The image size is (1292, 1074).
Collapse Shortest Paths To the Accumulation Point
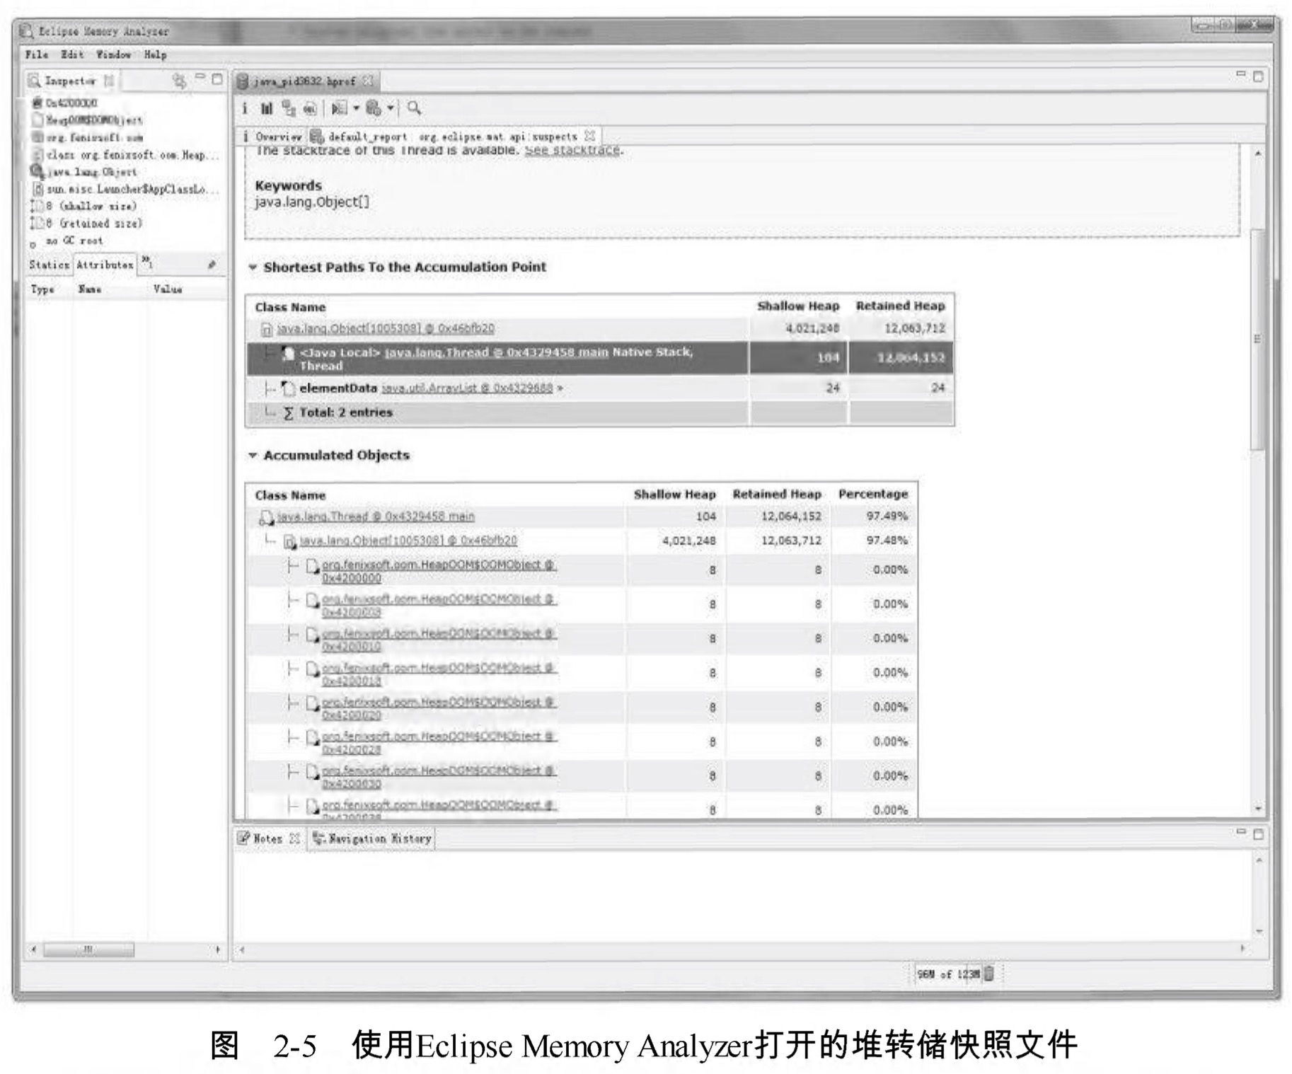253,267
